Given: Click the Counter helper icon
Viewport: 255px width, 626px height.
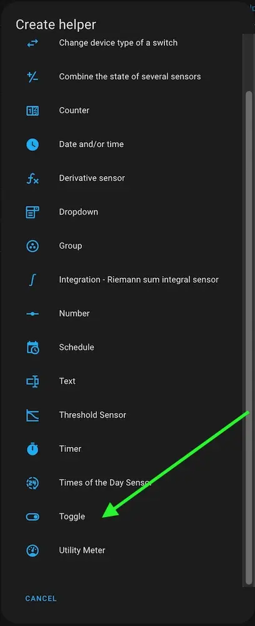Looking at the screenshot, I should coord(32,111).
